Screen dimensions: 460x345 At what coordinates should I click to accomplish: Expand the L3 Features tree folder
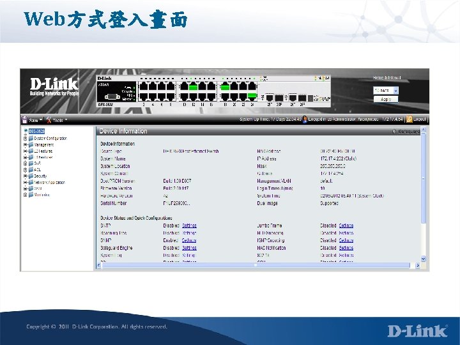coord(25,157)
